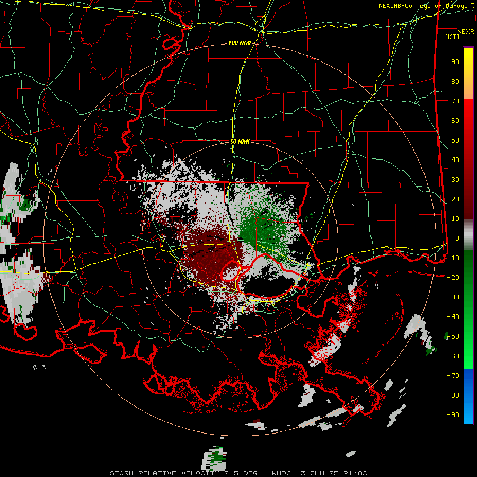477x477 pixels.
Task: Select the -70 velocity scale label
Action: [453, 376]
